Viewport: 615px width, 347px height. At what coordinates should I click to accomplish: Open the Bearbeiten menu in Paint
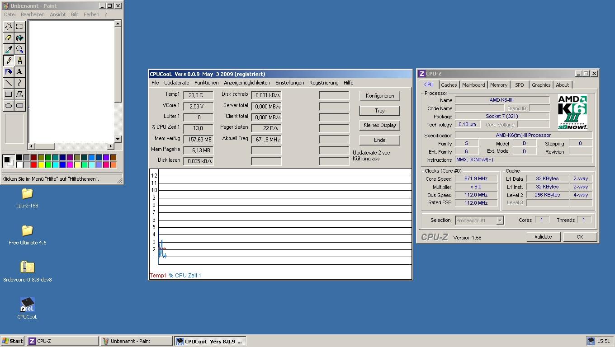click(33, 14)
